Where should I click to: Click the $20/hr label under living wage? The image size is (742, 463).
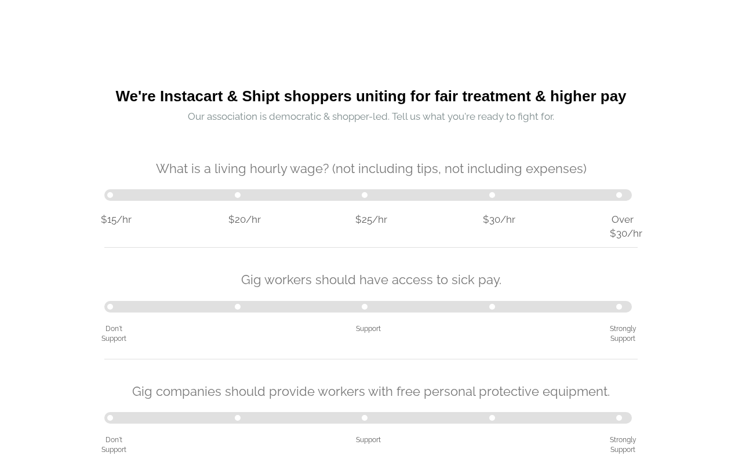245,219
